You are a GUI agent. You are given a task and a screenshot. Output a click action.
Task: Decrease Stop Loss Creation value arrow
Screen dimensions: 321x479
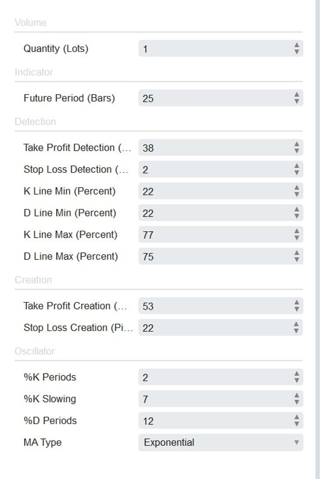[296, 331]
